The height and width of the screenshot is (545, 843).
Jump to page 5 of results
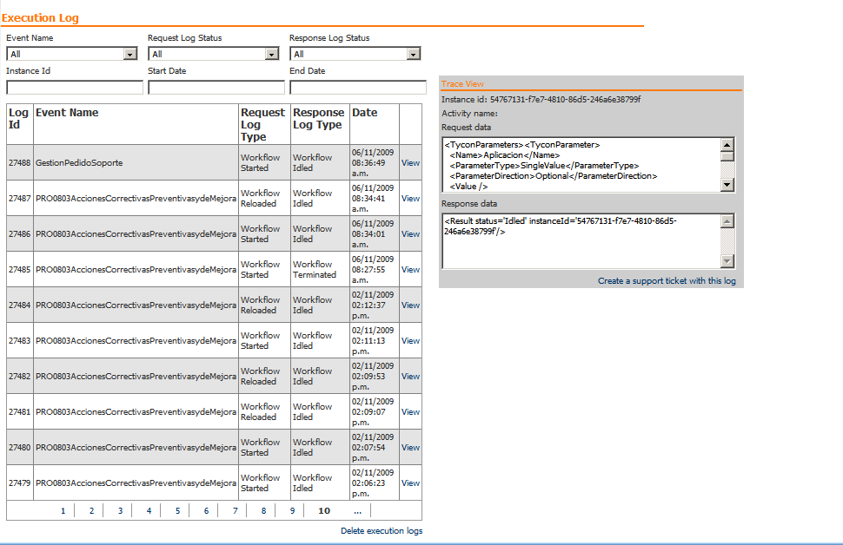(x=177, y=511)
